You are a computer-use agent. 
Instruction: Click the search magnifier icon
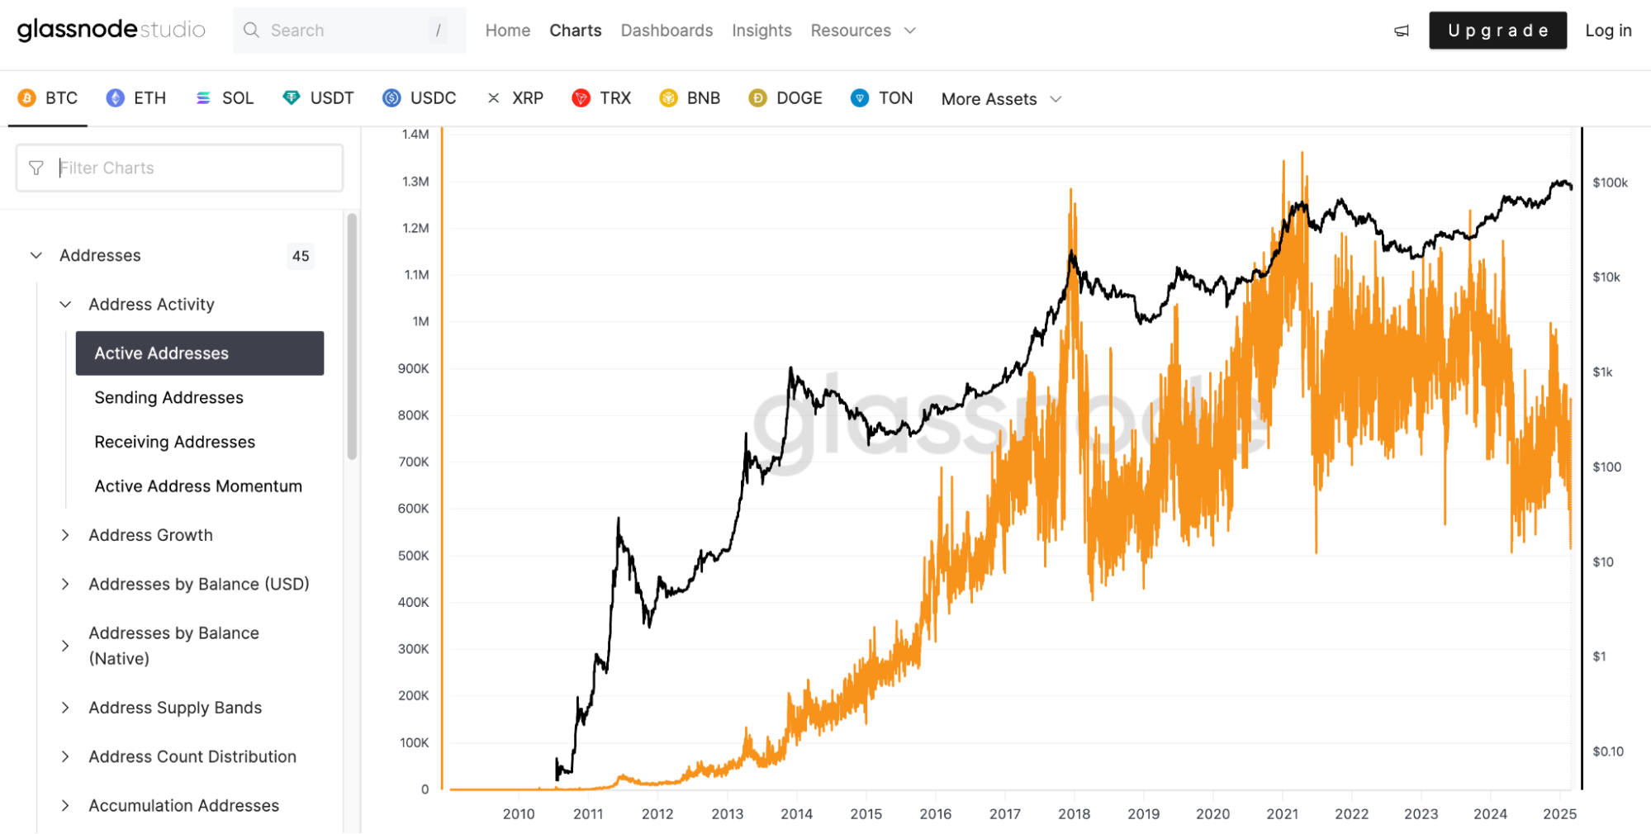251,31
